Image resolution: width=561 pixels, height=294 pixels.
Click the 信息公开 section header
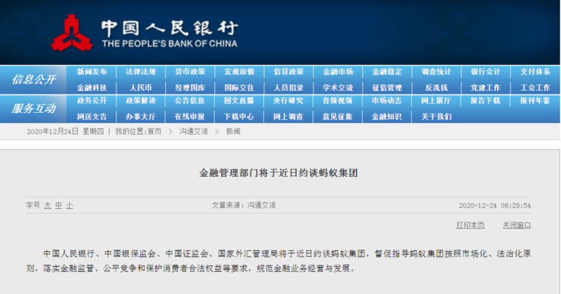pyautogui.click(x=34, y=80)
